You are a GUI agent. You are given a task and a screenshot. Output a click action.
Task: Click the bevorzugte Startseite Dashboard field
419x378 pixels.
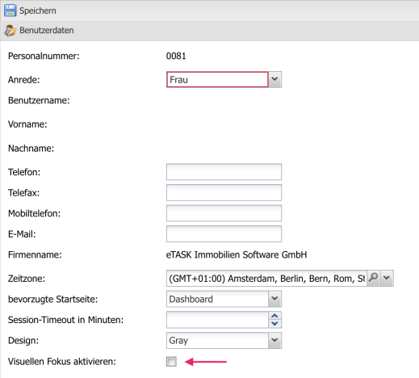[217, 299]
